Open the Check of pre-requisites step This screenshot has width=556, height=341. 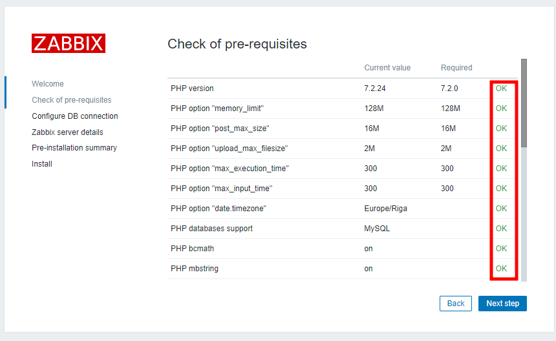(x=72, y=100)
